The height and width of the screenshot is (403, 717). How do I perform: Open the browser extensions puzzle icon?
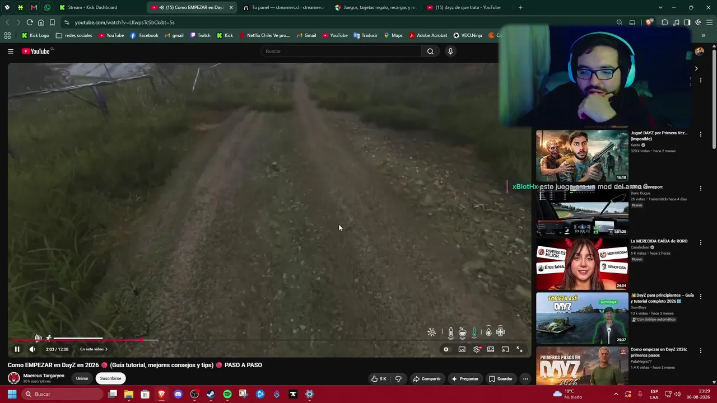coord(665,22)
